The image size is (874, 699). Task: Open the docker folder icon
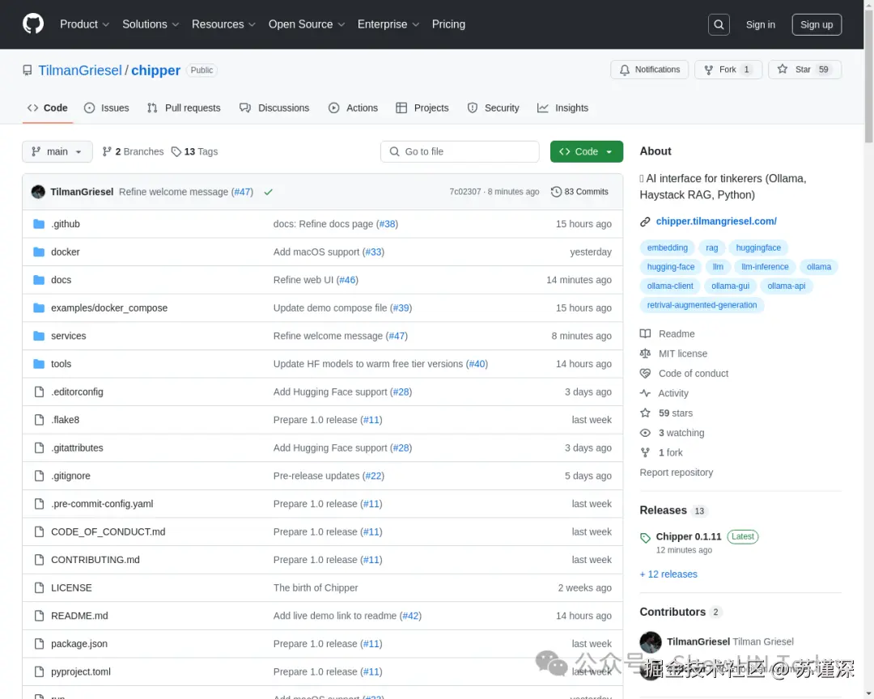click(x=39, y=252)
